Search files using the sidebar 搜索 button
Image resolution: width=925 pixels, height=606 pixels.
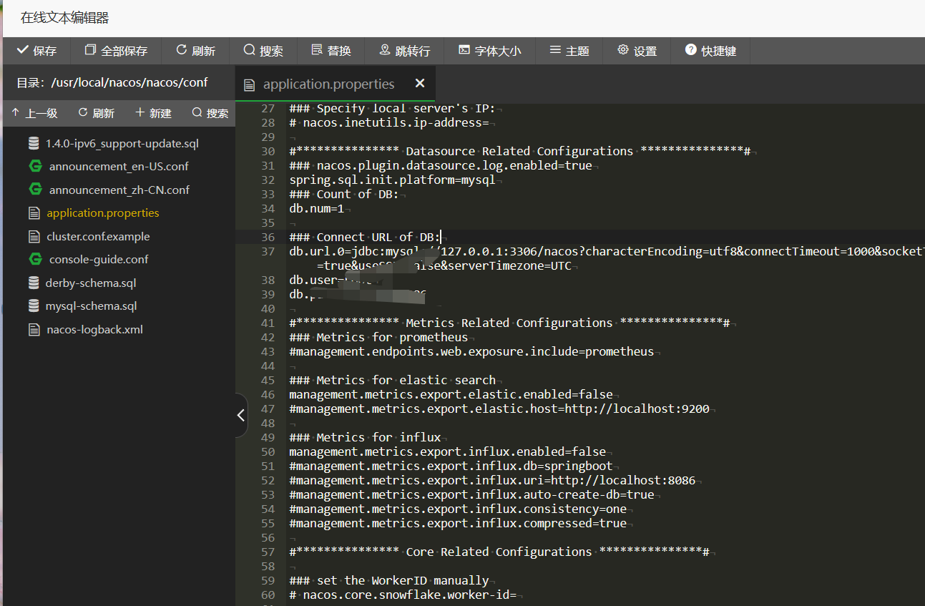(210, 113)
